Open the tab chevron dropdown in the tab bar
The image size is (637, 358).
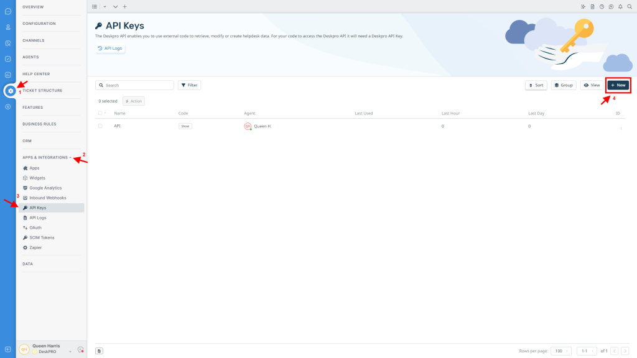(105, 6)
